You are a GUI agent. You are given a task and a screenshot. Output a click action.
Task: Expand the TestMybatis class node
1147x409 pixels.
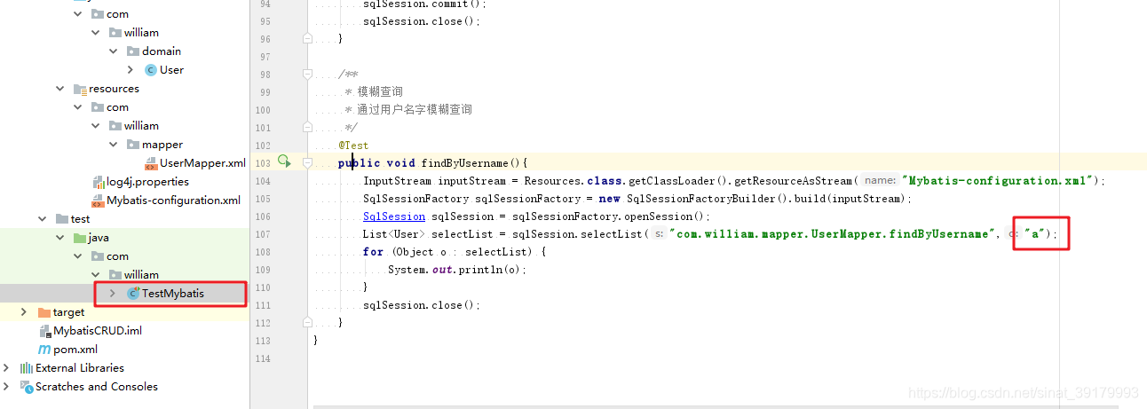click(113, 294)
